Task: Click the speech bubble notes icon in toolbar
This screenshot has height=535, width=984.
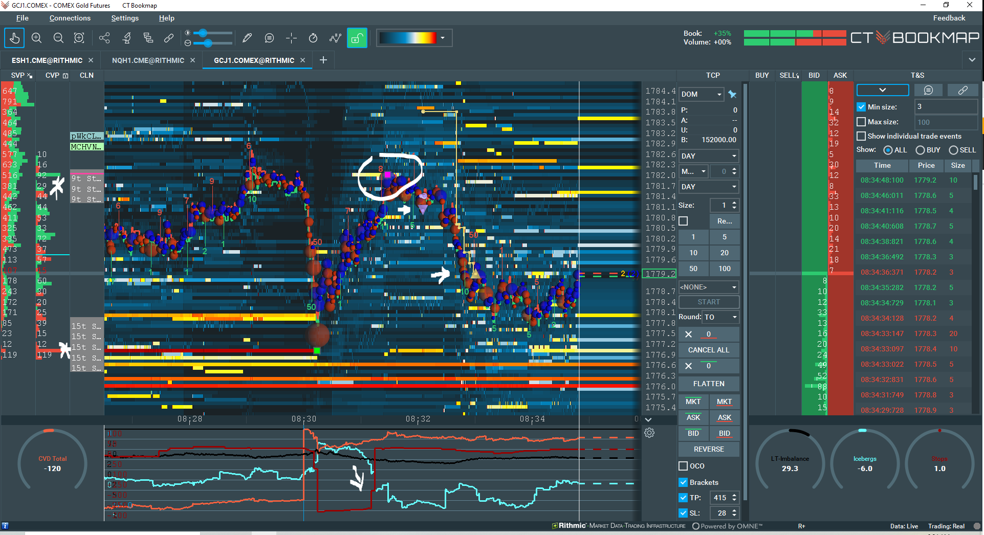Action: pyautogui.click(x=269, y=38)
